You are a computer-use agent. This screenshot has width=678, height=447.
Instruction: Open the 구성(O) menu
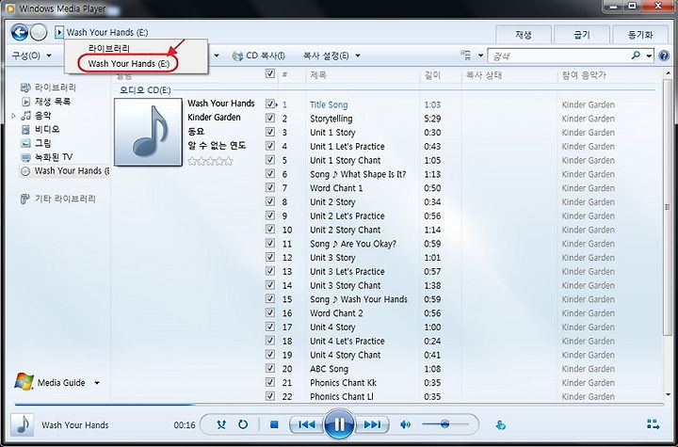coord(31,56)
